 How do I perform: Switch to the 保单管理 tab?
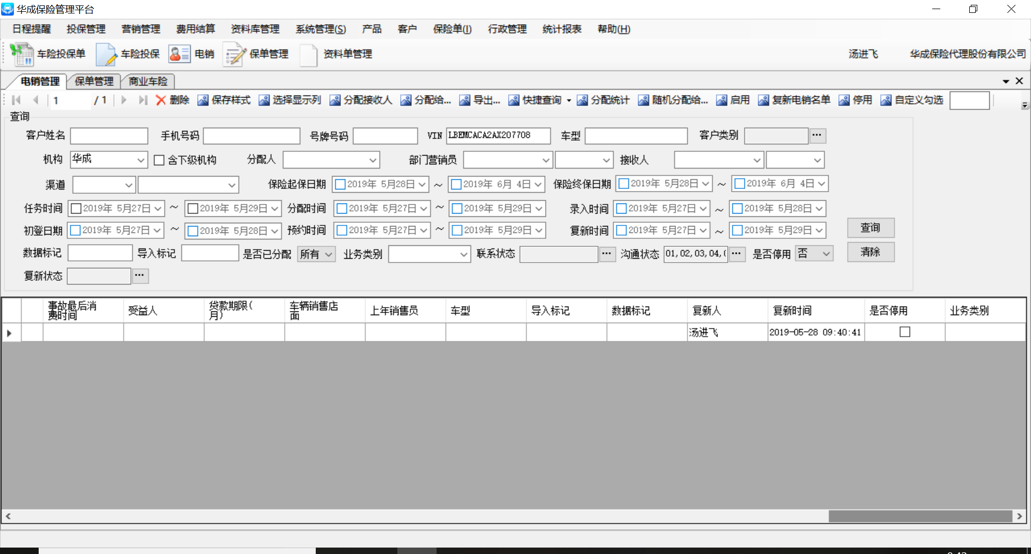point(94,81)
